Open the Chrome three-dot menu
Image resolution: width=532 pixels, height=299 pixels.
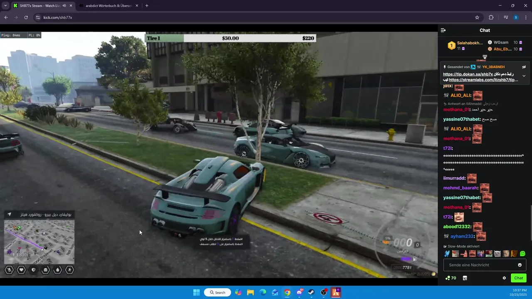pos(526,17)
